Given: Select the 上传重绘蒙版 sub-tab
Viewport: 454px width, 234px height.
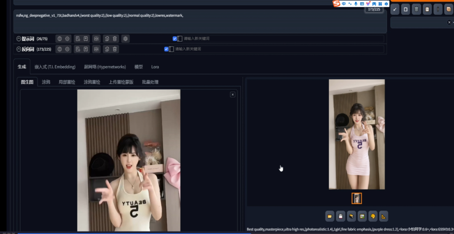Looking at the screenshot, I should (121, 82).
